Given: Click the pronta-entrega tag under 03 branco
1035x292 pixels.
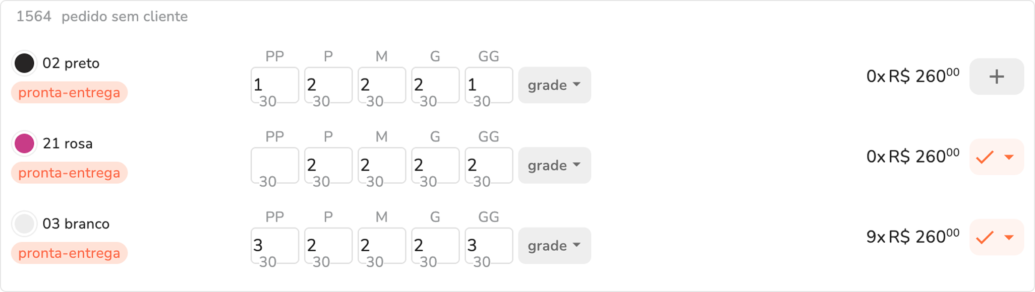Looking at the screenshot, I should (69, 253).
